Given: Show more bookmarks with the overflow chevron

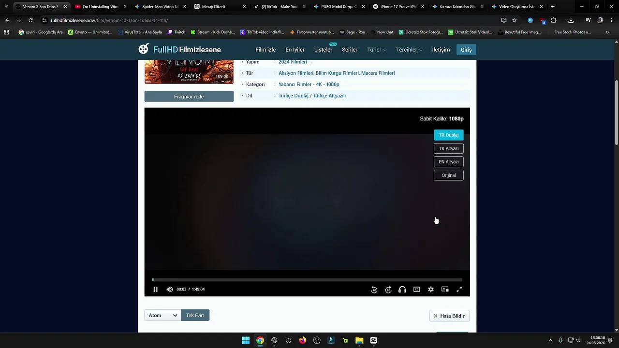Looking at the screenshot, I should pos(607,32).
